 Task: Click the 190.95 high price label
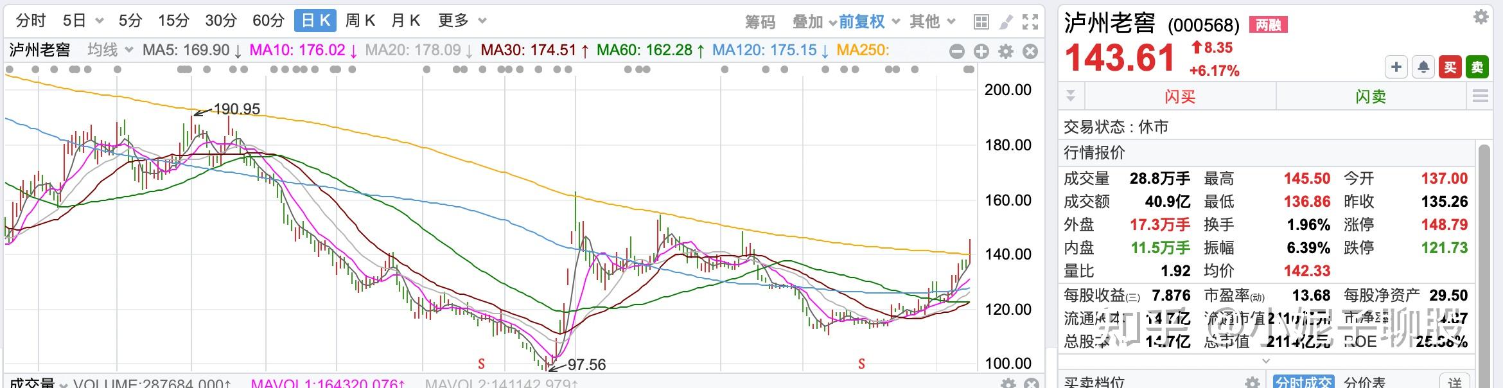click(237, 109)
